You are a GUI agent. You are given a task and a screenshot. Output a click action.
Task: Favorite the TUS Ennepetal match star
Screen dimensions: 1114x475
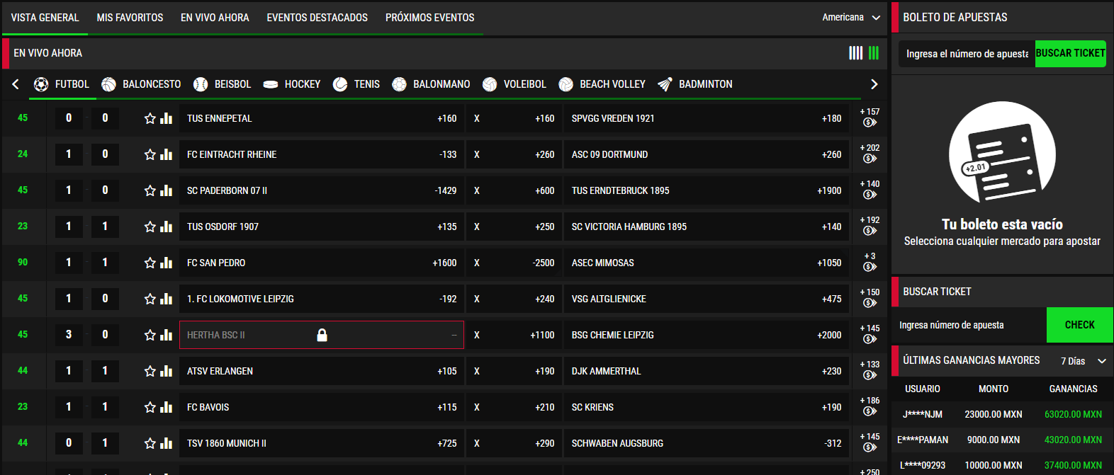[x=150, y=118]
